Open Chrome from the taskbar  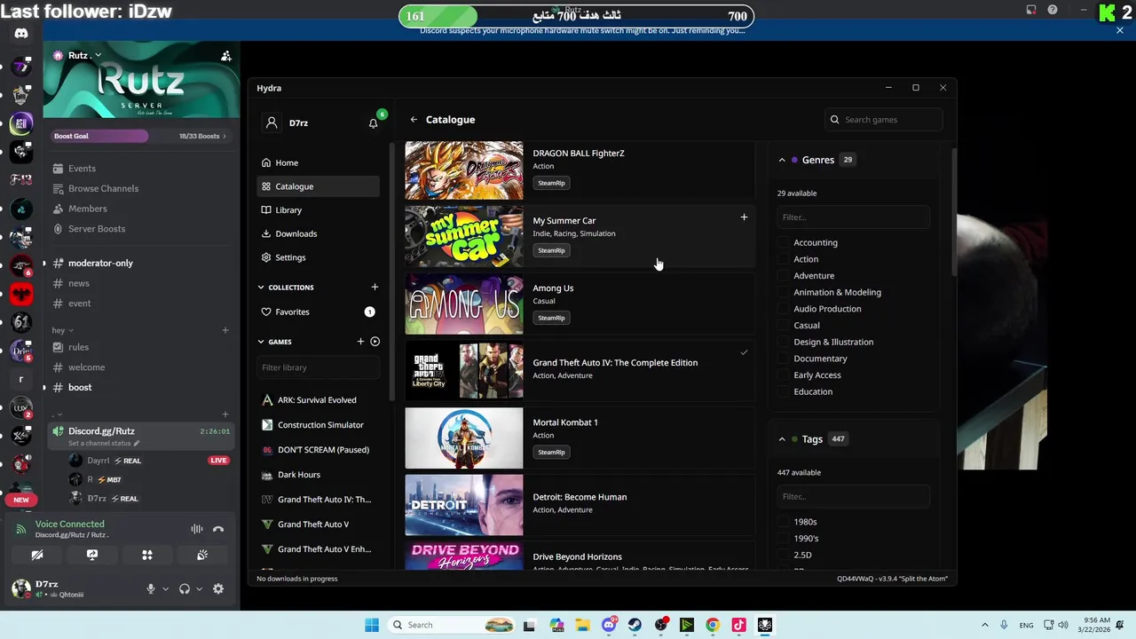pyautogui.click(x=713, y=625)
